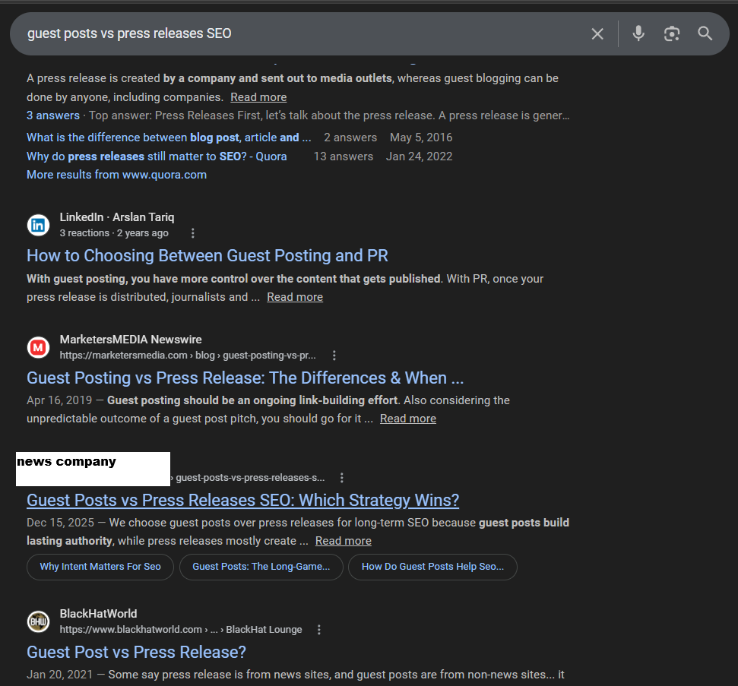Image resolution: width=738 pixels, height=686 pixels.
Task: Click the BlackHatWorld site favicon
Action: click(39, 621)
